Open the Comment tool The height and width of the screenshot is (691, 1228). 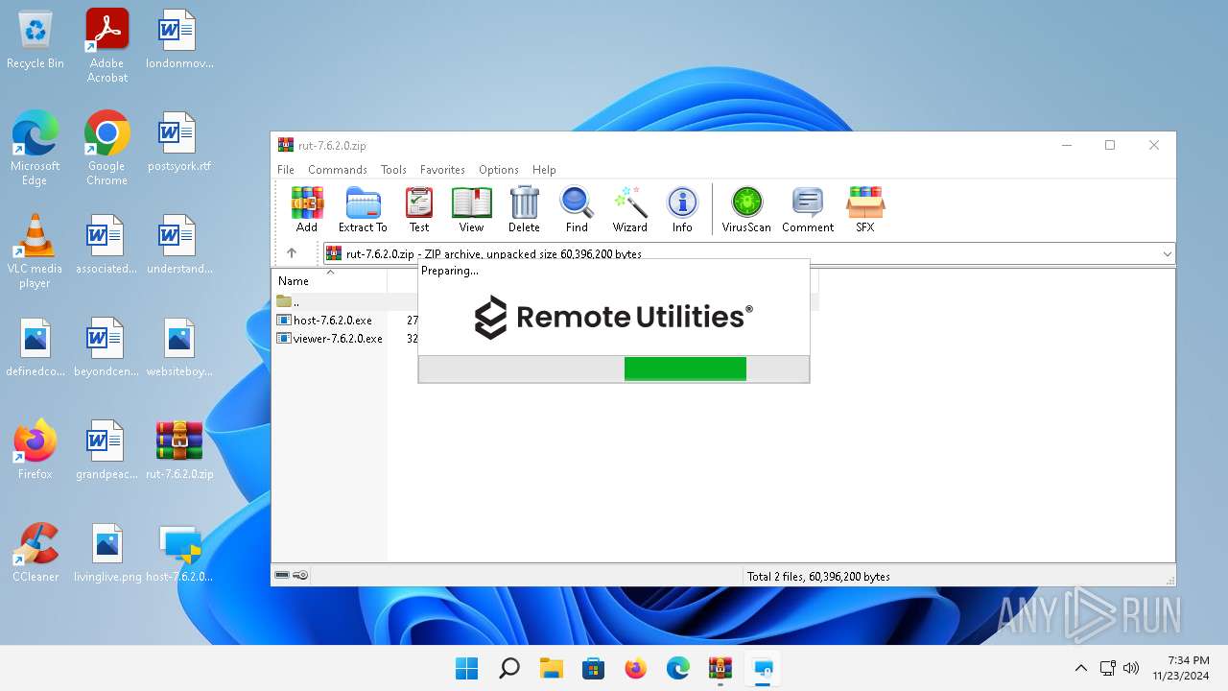click(808, 209)
